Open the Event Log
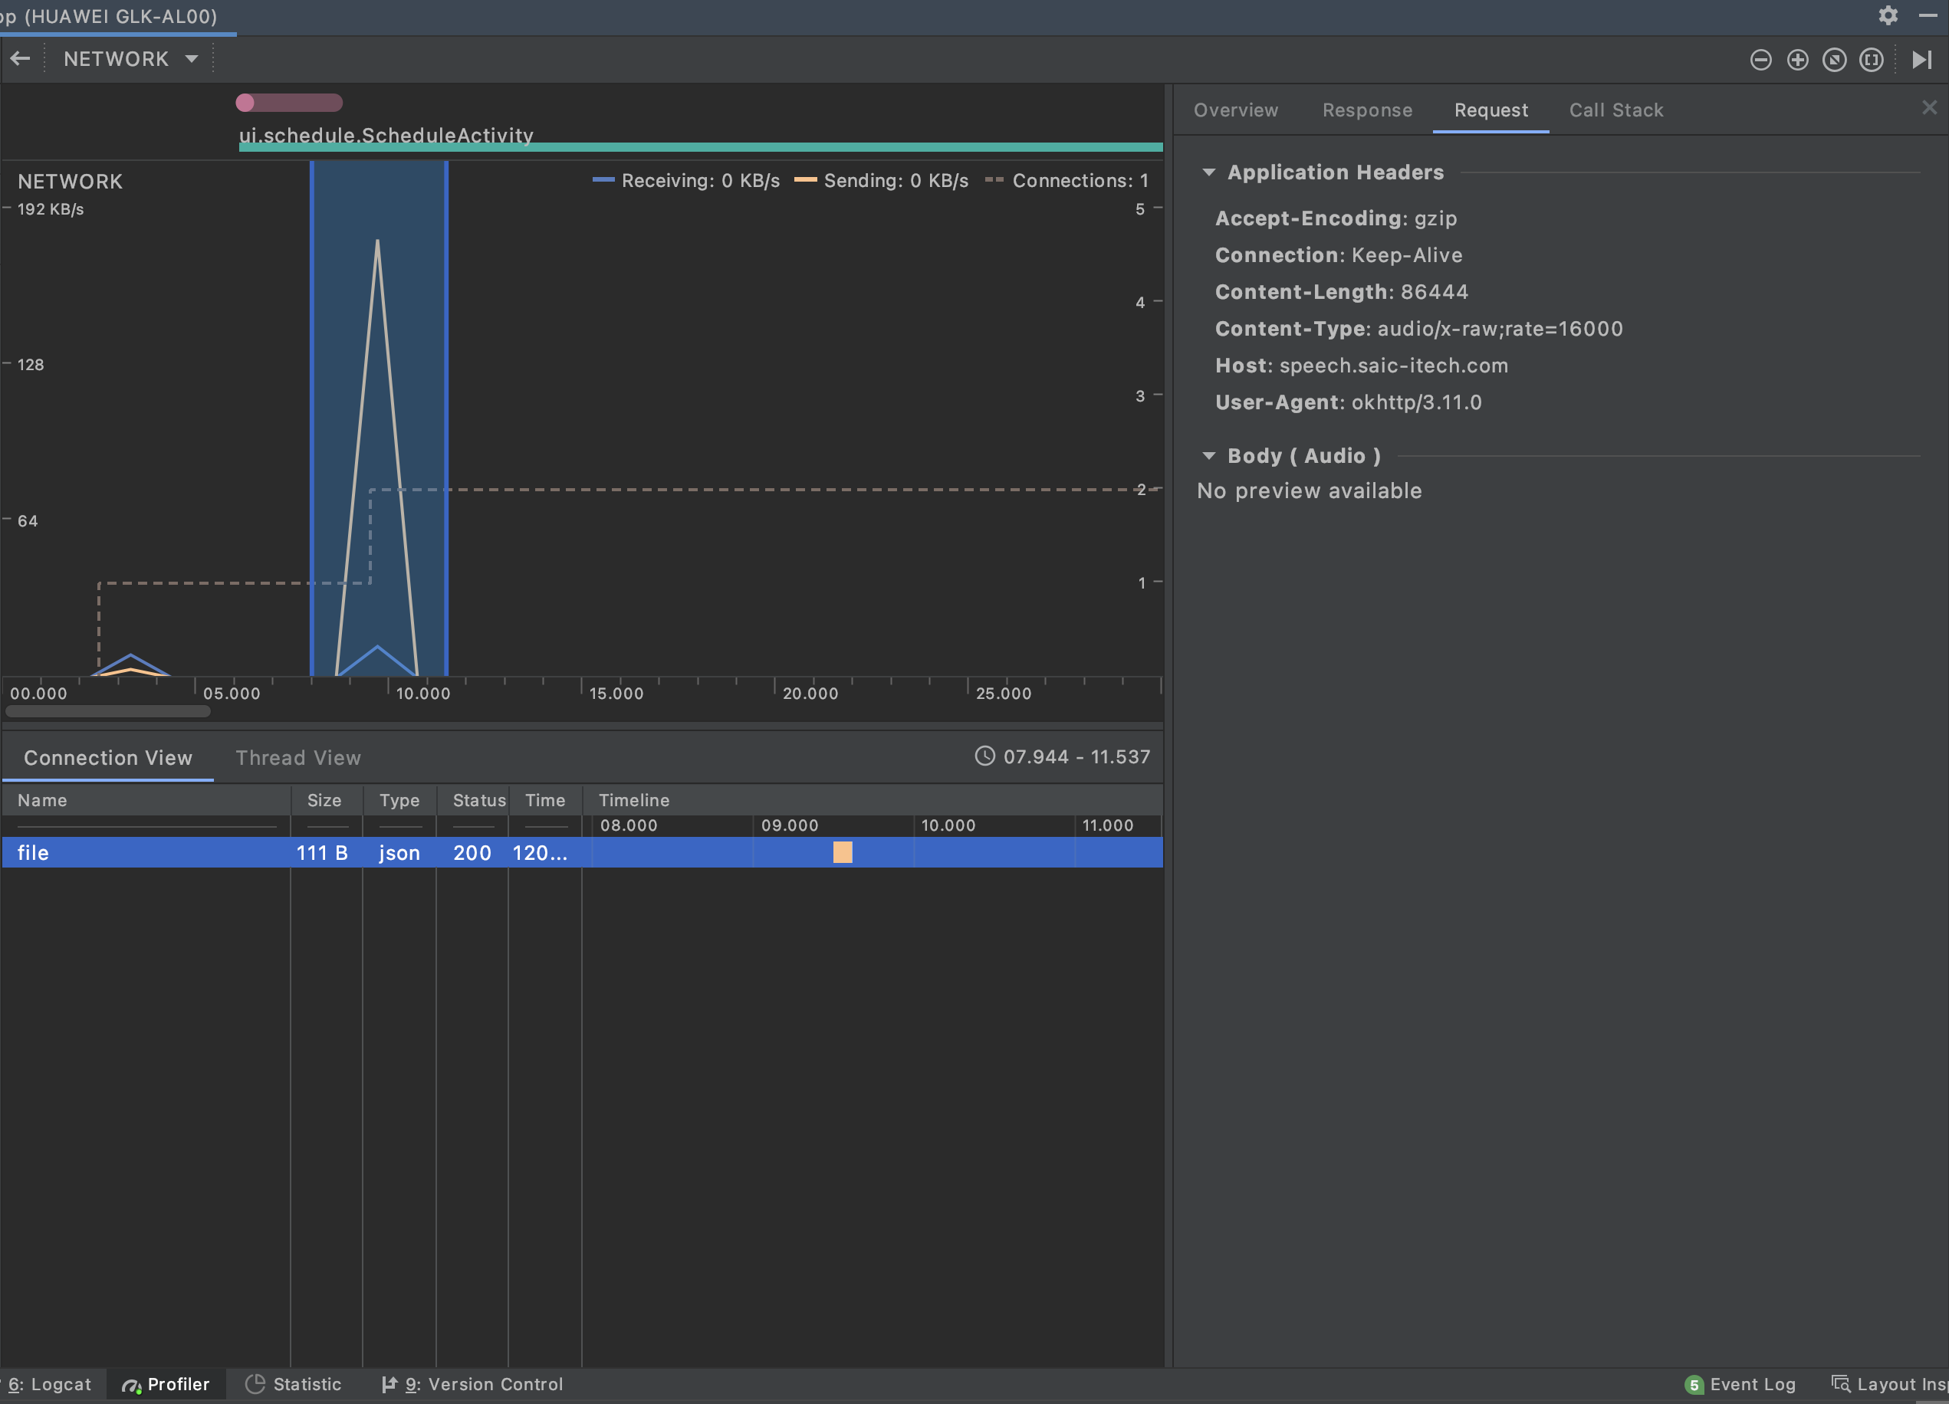 click(x=1740, y=1383)
